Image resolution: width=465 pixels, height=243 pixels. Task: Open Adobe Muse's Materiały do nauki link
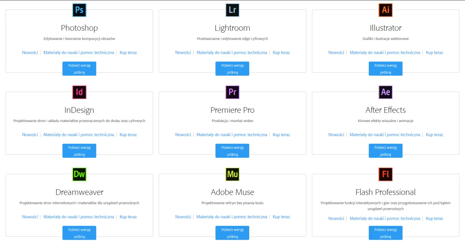tap(232, 217)
